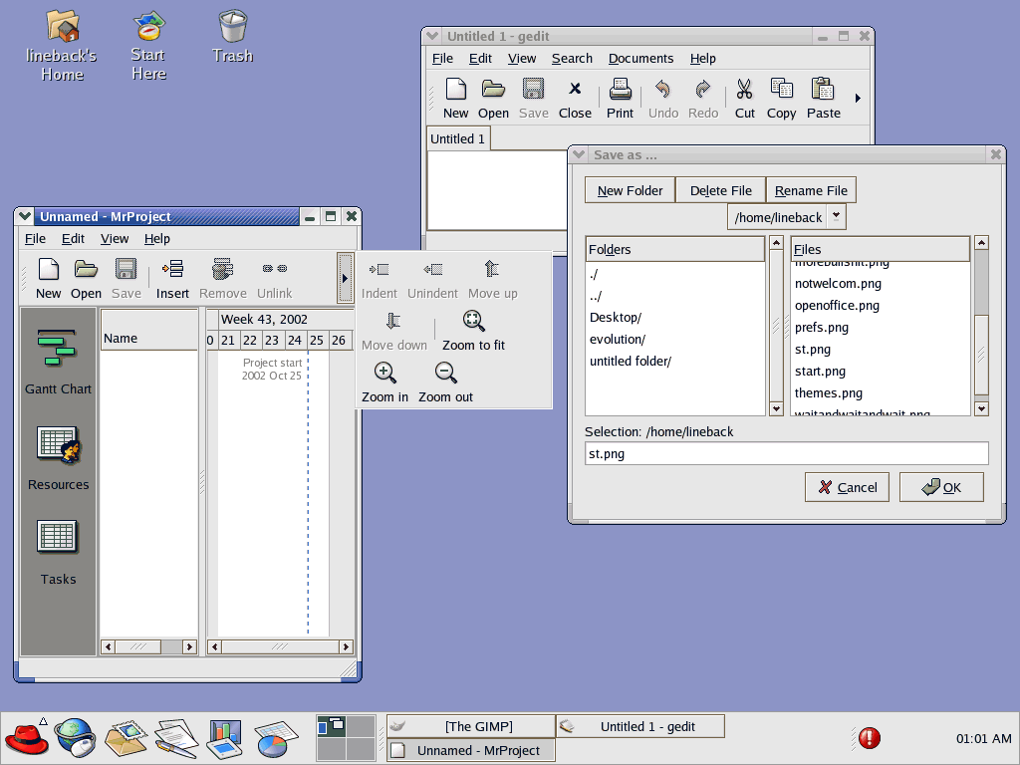Open Start Here desktop icon
Image resolution: width=1020 pixels, height=765 pixels.
[x=149, y=46]
